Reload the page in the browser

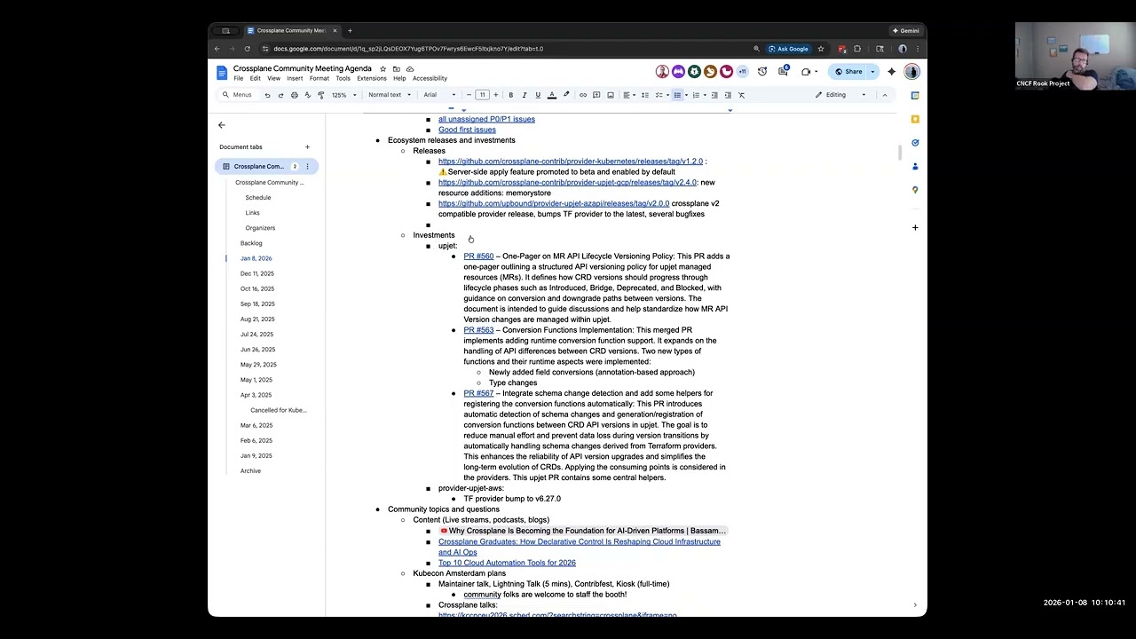[248, 49]
